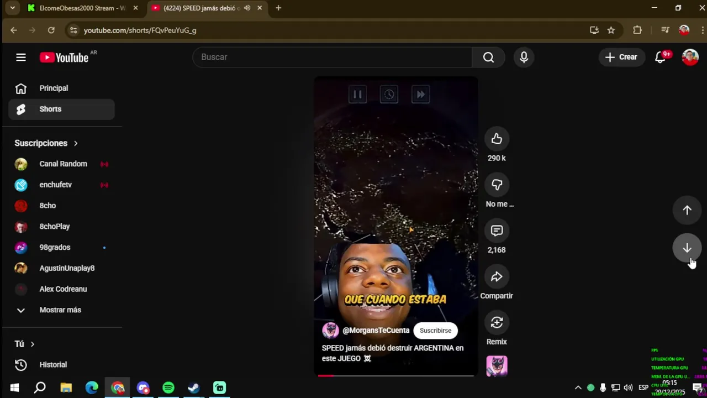Expand the Tú section chevron
This screenshot has height=398, width=707.
click(x=33, y=344)
